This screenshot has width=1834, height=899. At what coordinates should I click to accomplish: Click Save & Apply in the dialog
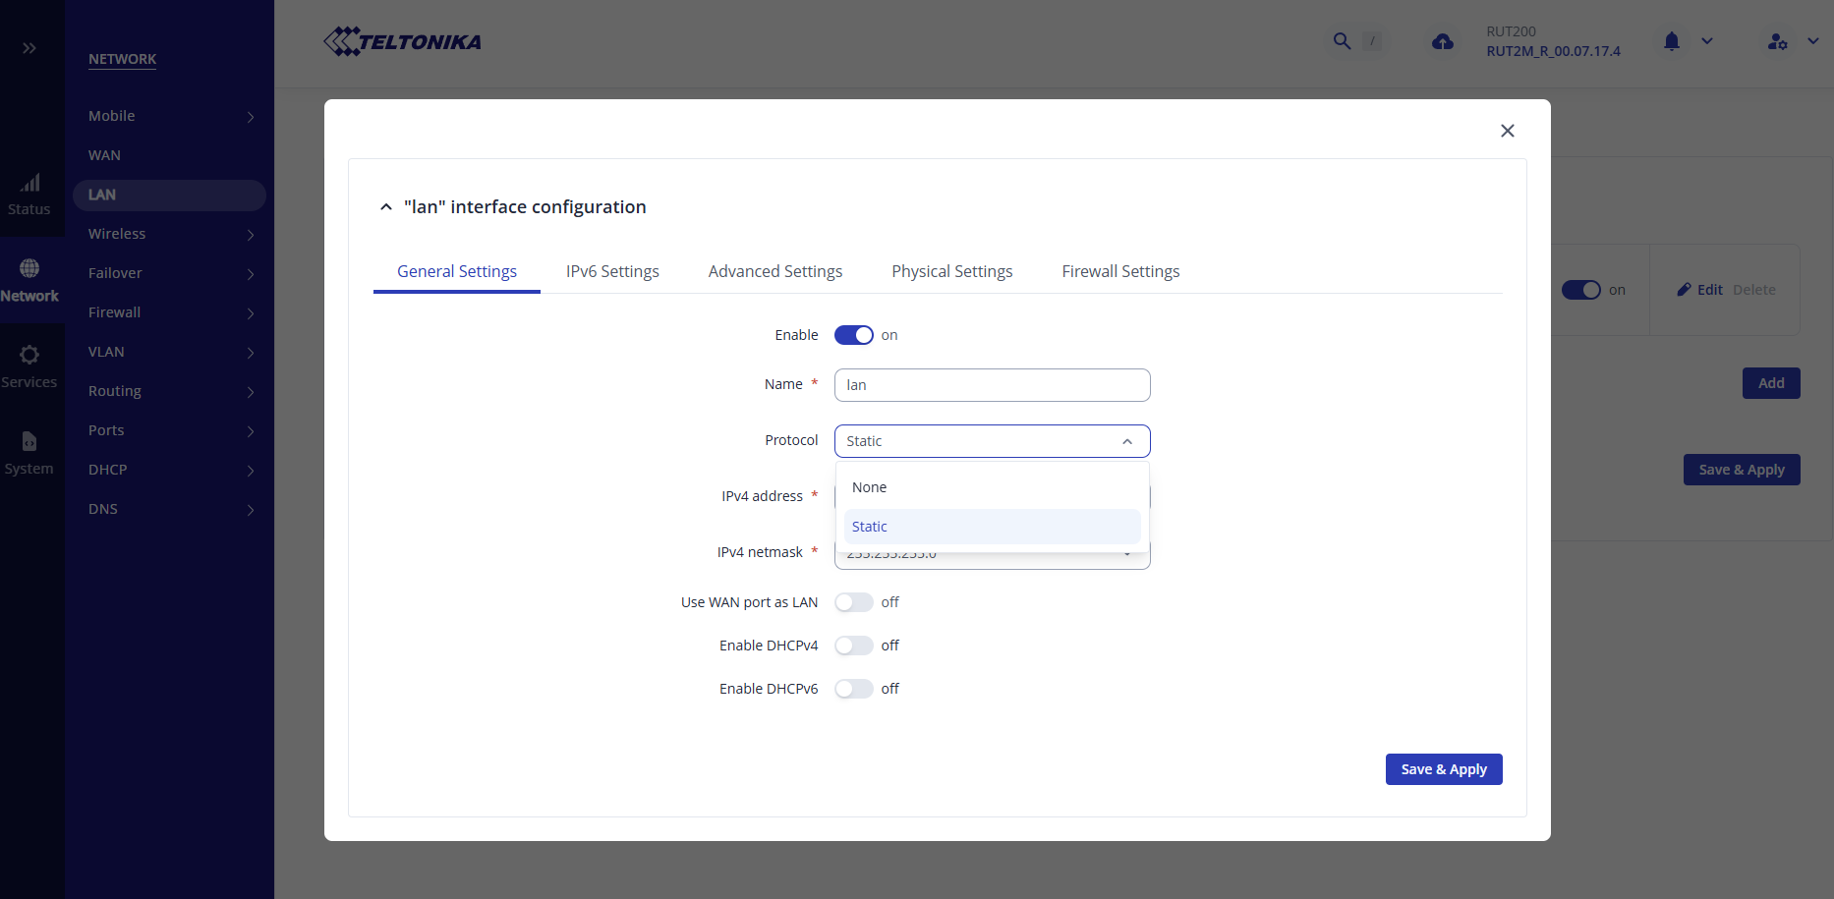tap(1443, 769)
